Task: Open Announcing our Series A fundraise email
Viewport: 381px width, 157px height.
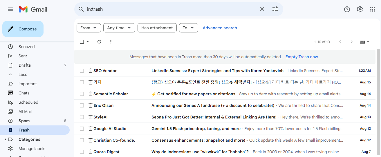Action: pyautogui.click(x=225, y=105)
